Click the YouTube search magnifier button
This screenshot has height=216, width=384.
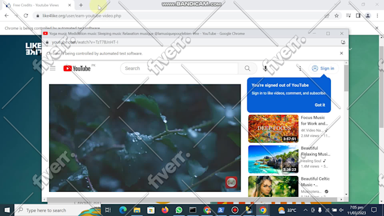click(247, 68)
